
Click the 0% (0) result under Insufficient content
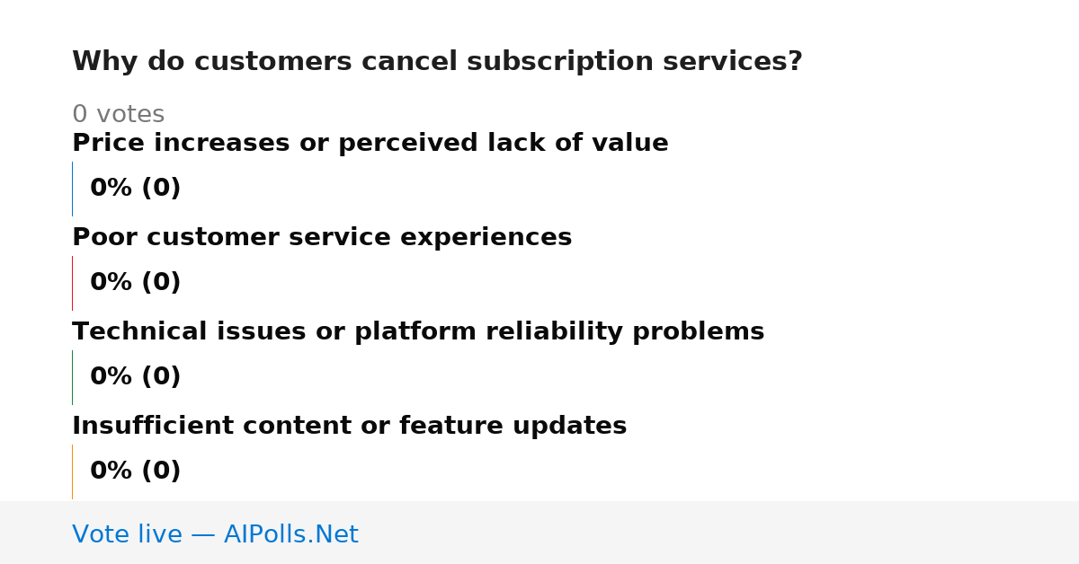click(135, 471)
